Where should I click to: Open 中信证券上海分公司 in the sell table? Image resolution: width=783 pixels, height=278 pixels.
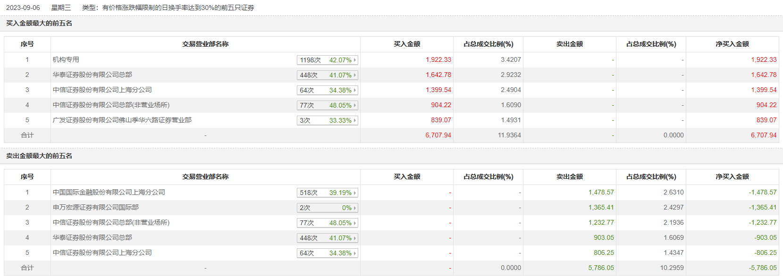pyautogui.click(x=102, y=253)
